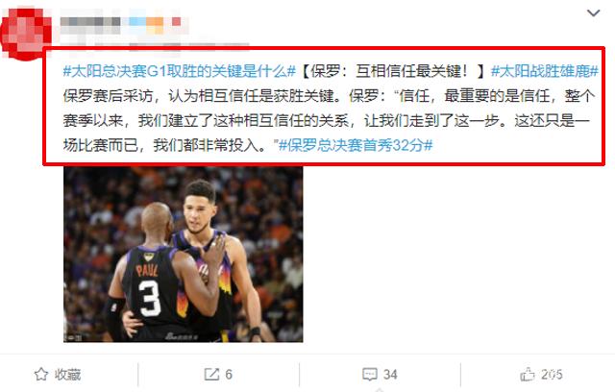615x392 pixels.
Task: Show comments via the count 34
Action: [390, 375]
